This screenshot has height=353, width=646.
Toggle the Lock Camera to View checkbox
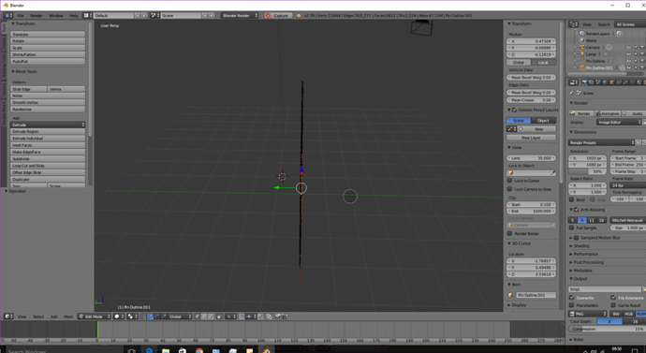[x=509, y=189]
